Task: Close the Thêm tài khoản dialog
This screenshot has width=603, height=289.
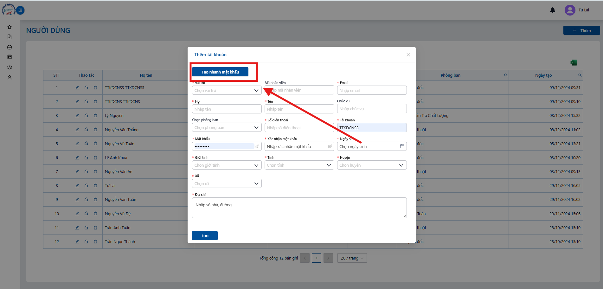Action: click(x=408, y=55)
